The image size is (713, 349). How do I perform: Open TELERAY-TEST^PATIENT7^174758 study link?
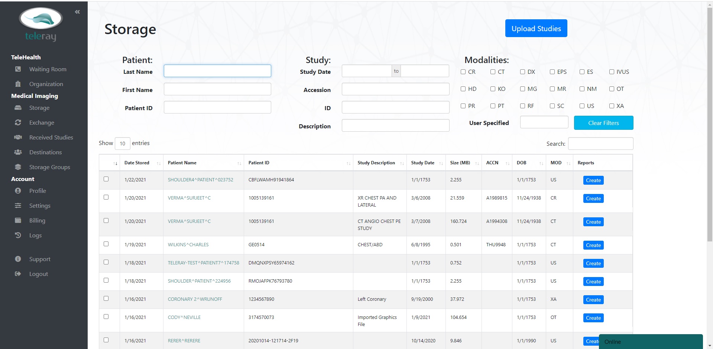(x=203, y=263)
